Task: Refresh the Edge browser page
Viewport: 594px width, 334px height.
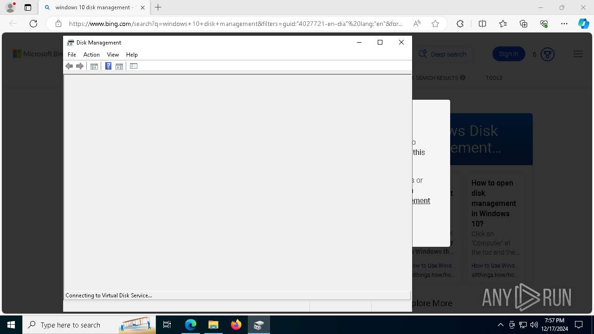Action: pyautogui.click(x=33, y=24)
